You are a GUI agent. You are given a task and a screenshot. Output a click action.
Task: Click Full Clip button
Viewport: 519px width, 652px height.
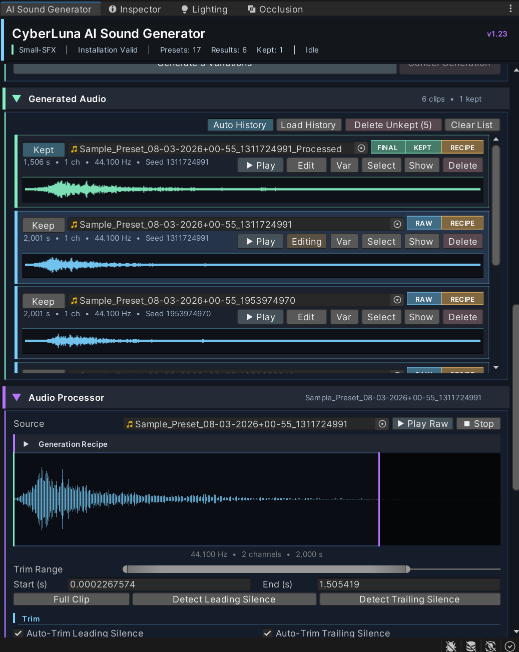pyautogui.click(x=72, y=599)
